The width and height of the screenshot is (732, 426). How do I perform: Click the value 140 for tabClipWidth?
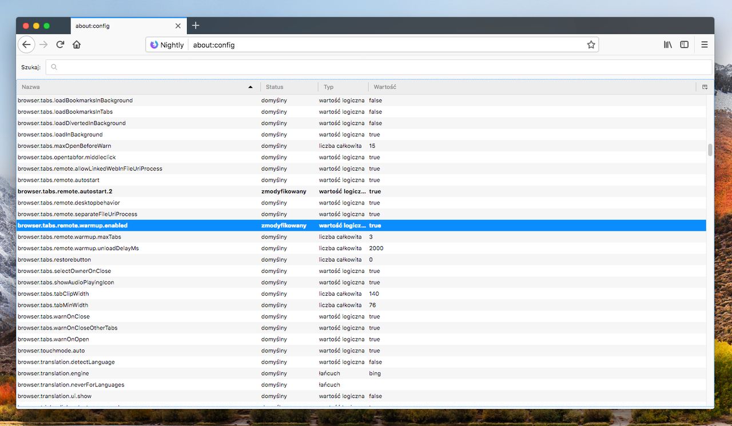(374, 294)
